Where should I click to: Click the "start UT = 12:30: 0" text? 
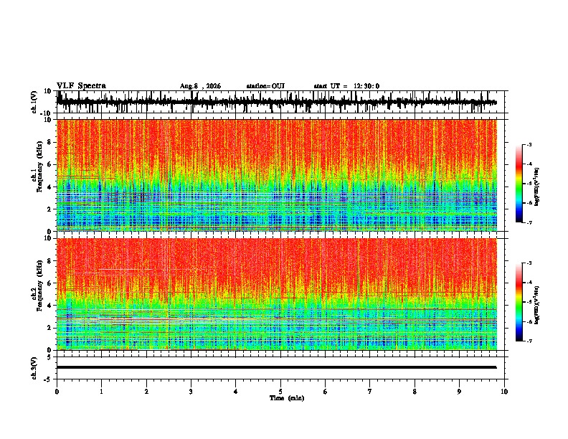(x=346, y=86)
